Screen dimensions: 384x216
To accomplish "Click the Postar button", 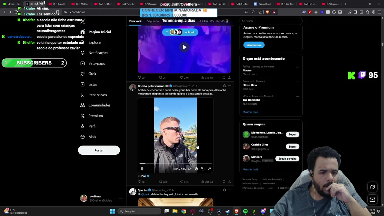I will pyautogui.click(x=99, y=150).
